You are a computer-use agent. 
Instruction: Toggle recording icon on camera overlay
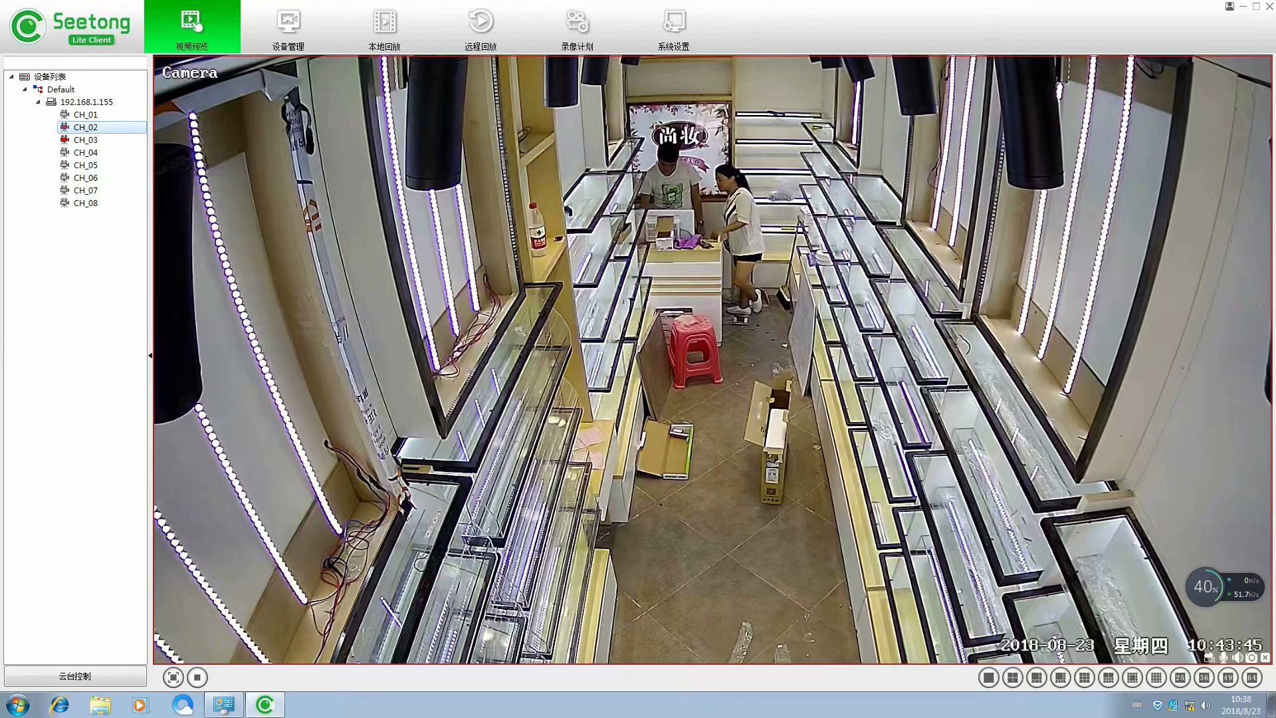(x=1210, y=658)
